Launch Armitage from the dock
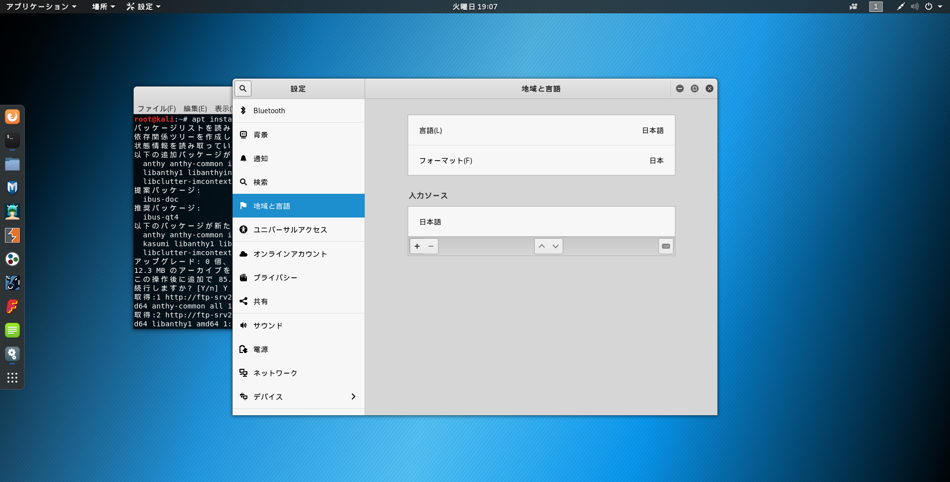This screenshot has width=950, height=482. [12, 212]
